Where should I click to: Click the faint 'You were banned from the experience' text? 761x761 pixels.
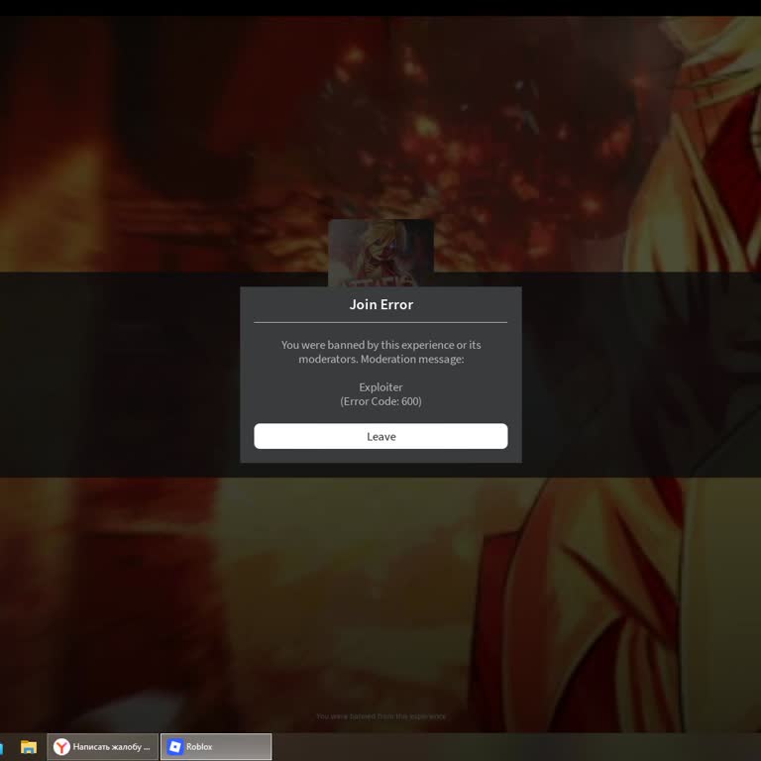click(x=380, y=715)
